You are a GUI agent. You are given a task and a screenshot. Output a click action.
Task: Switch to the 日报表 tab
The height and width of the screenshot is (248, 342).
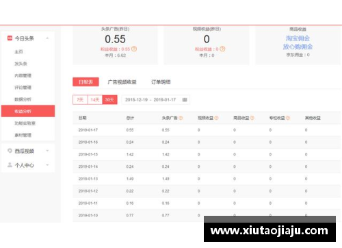point(85,82)
